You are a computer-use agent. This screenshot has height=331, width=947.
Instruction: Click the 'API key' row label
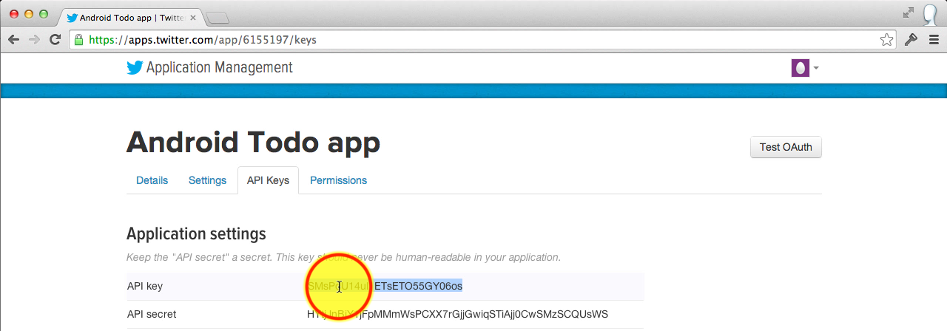145,286
